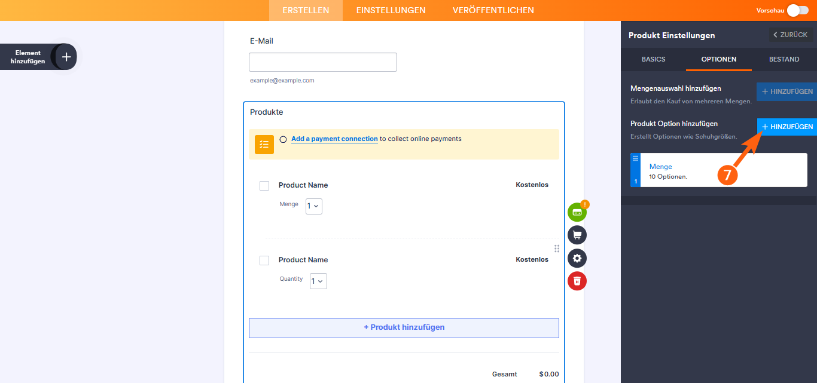Open the Add a payment connection link
This screenshot has height=383, width=817.
(334, 139)
